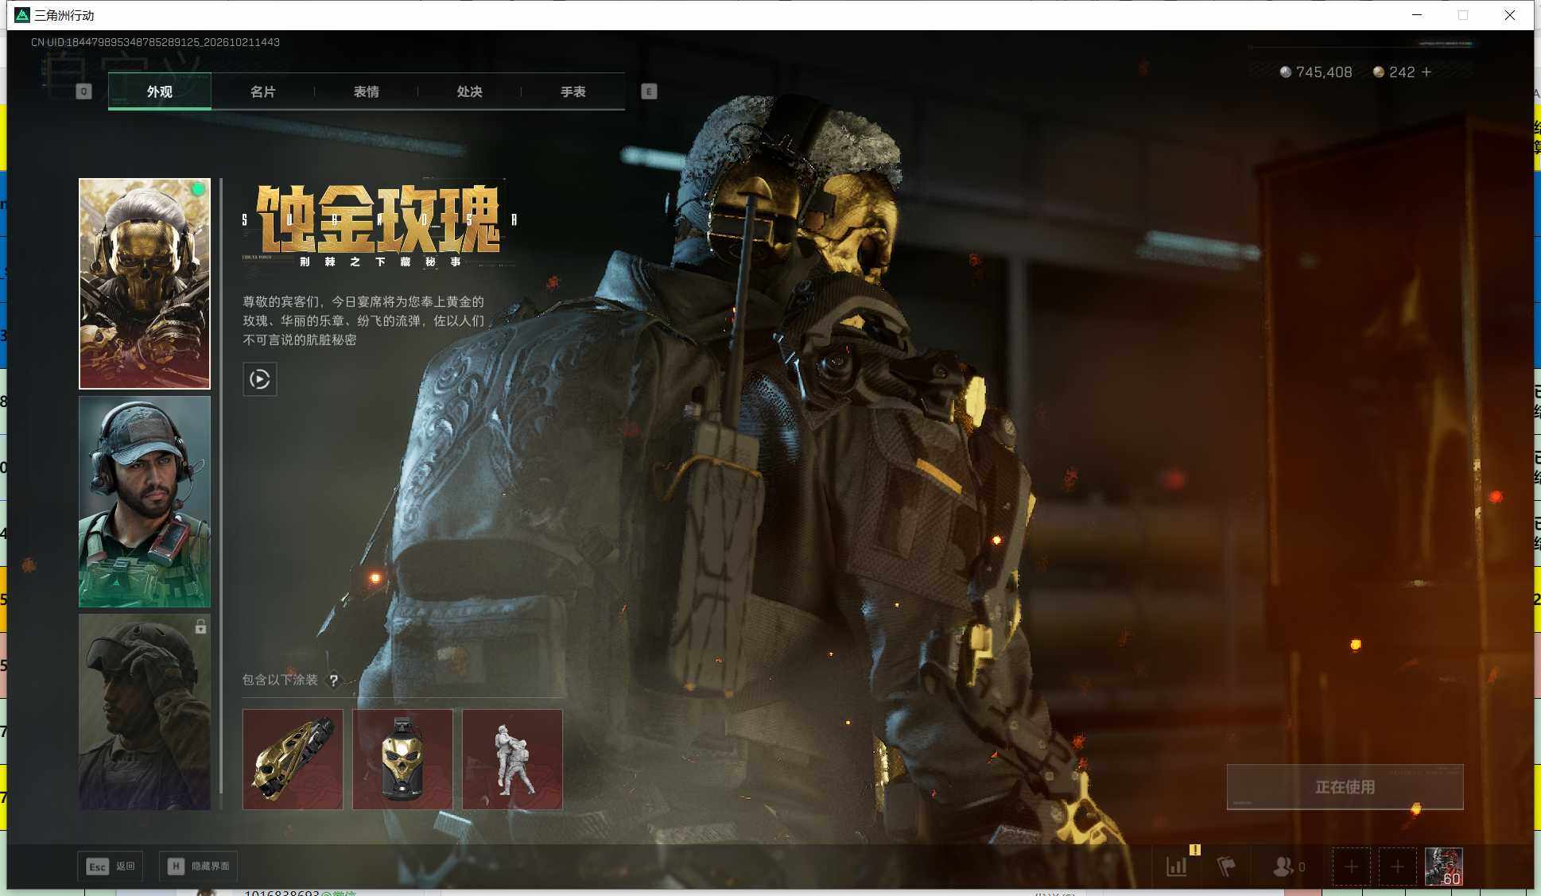Switch to the 处决 tab

469,91
